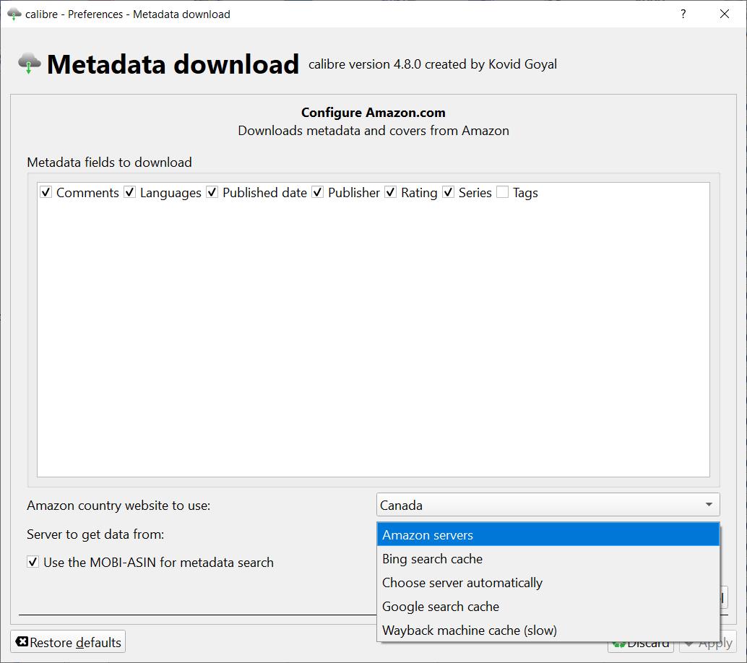The width and height of the screenshot is (747, 663).
Task: Click the Restore defaults button
Action: click(68, 642)
